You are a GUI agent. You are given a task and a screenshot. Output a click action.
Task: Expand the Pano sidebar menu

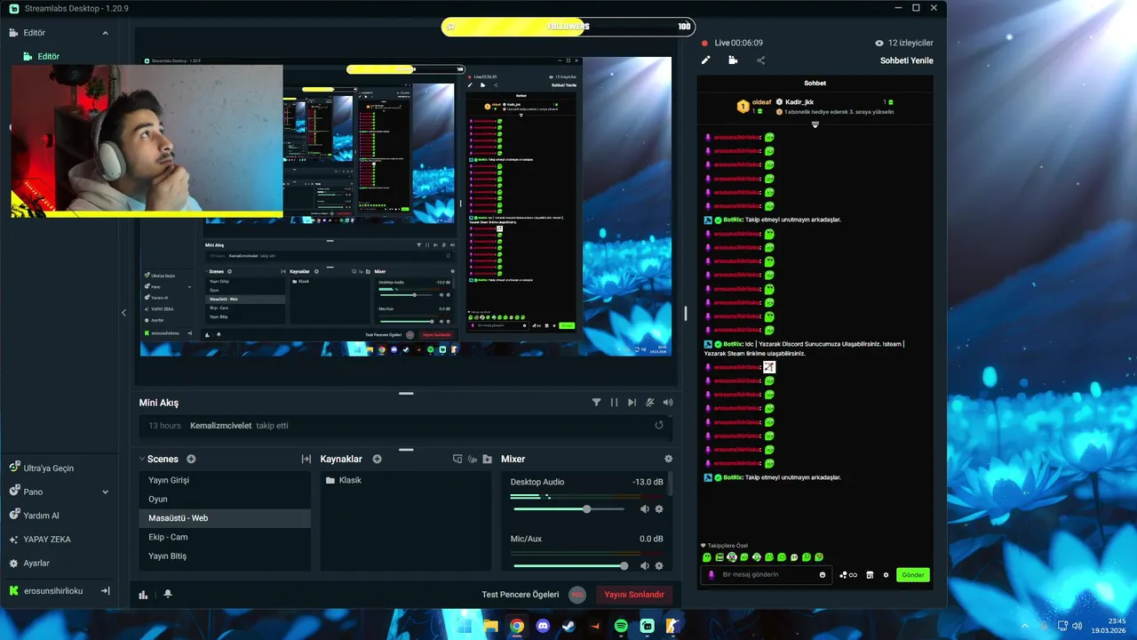point(106,492)
